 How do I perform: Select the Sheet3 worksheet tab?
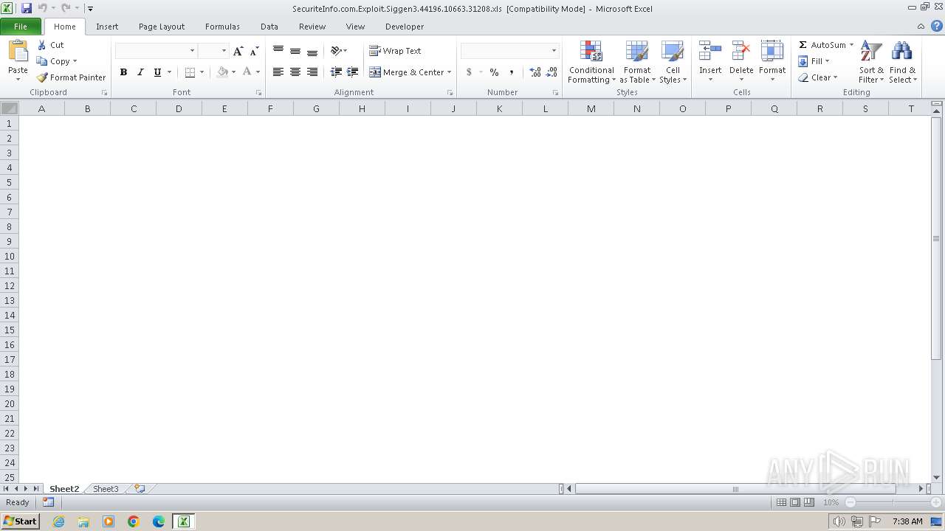tap(106, 489)
